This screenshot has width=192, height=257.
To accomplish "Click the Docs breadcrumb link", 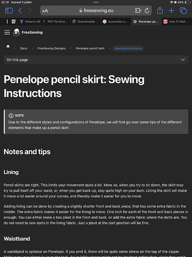I will pyautogui.click(x=24, y=48).
